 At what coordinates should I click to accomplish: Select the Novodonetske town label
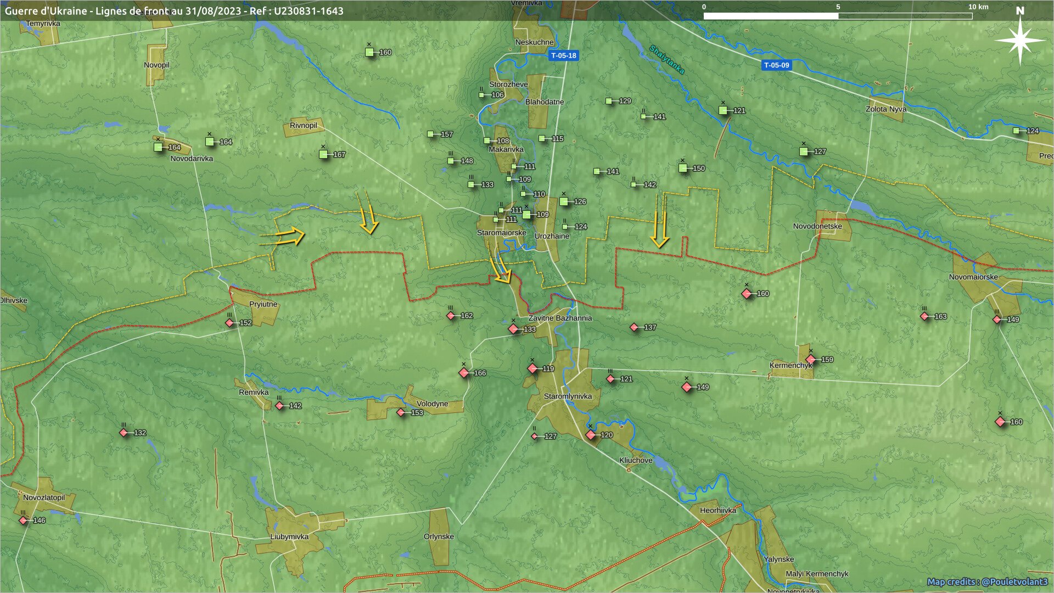817,226
